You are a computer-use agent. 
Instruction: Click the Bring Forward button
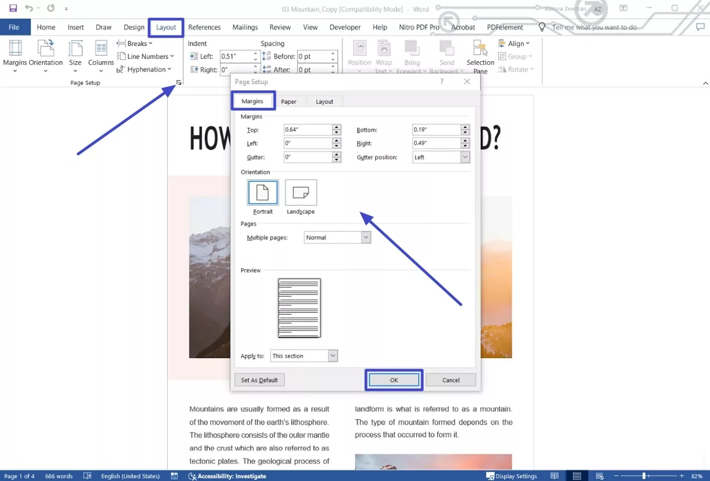click(412, 56)
